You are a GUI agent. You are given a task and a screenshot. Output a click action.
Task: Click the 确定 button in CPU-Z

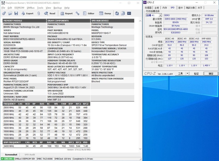(x=211, y=74)
